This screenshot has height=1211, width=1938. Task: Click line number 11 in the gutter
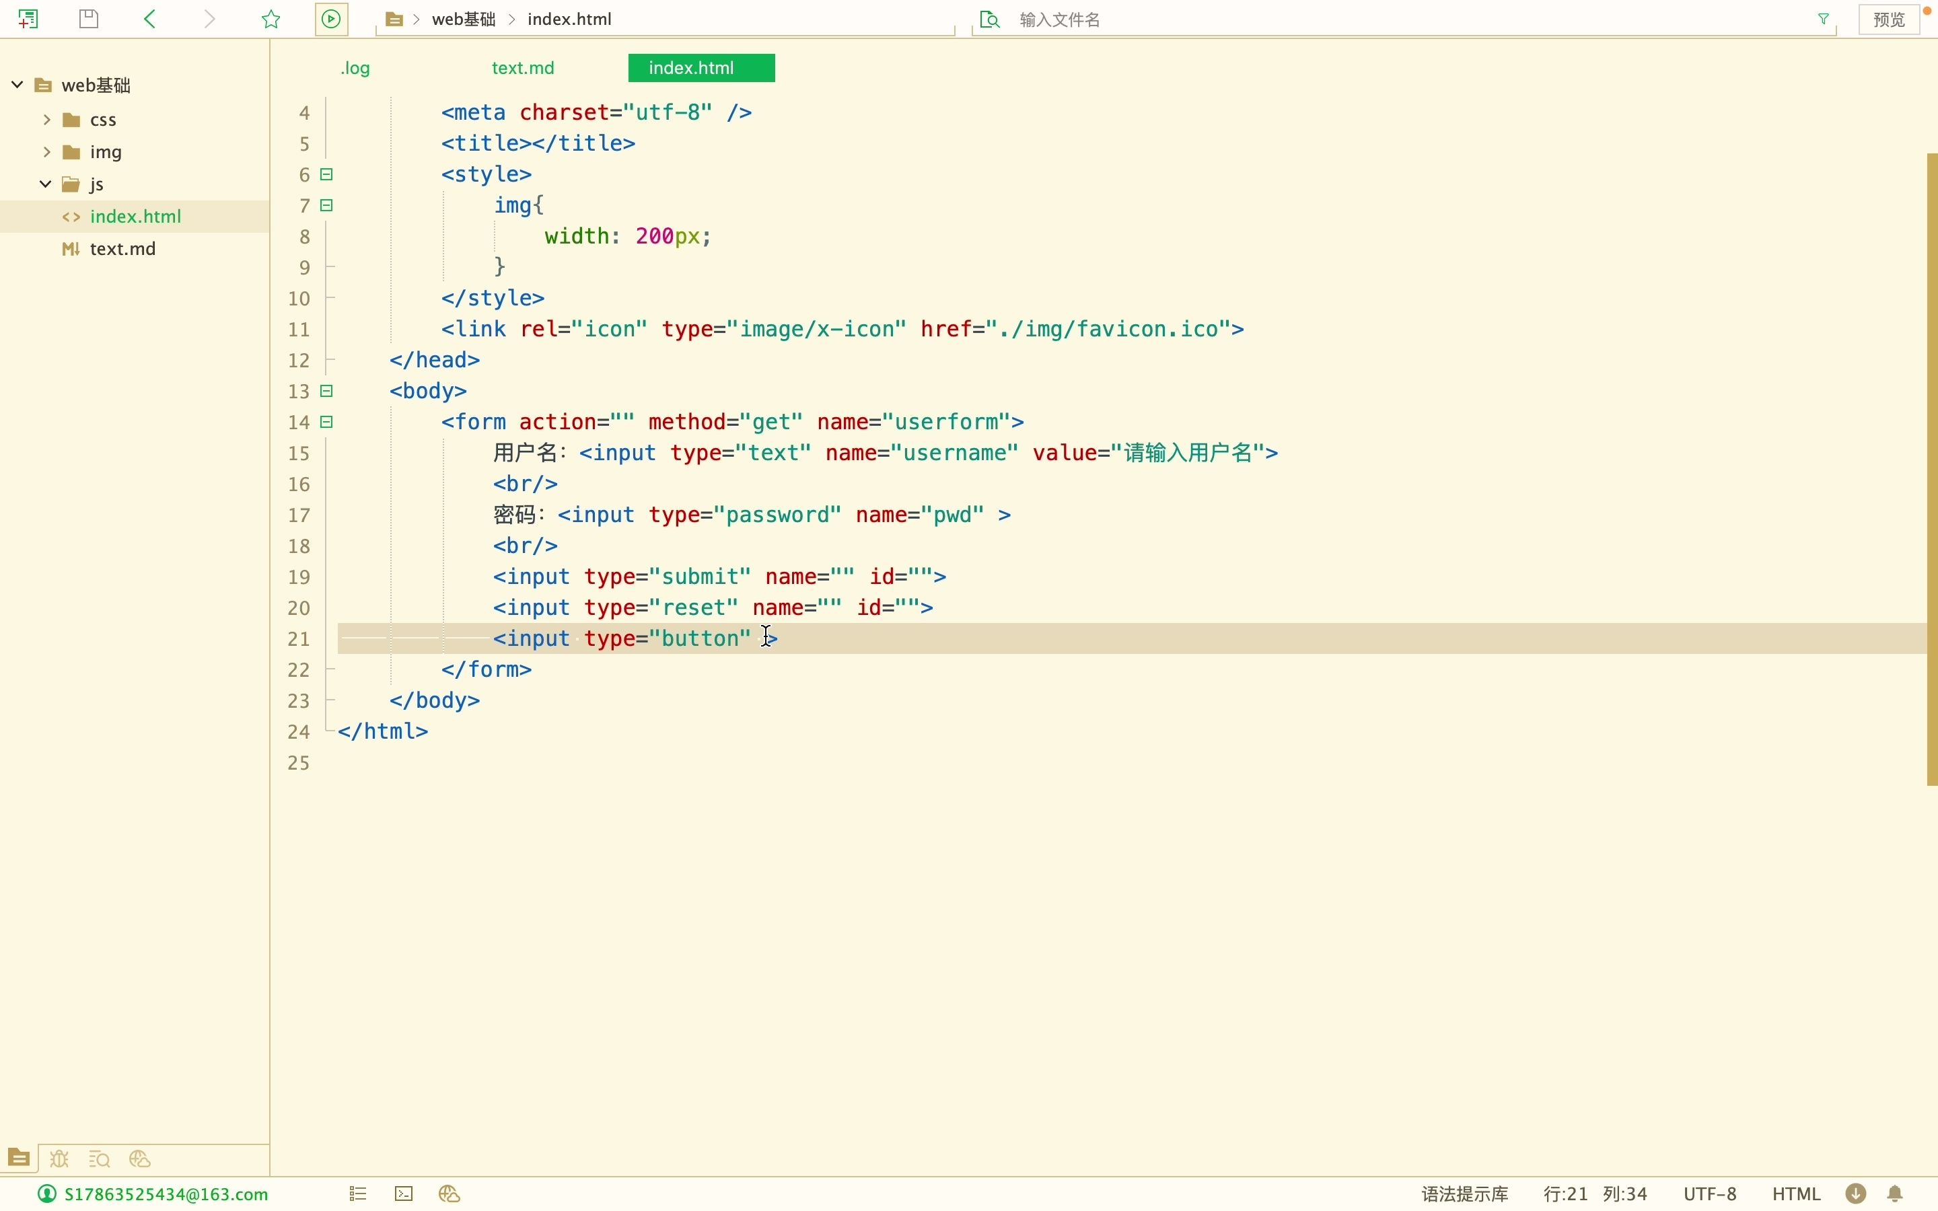pyautogui.click(x=299, y=329)
